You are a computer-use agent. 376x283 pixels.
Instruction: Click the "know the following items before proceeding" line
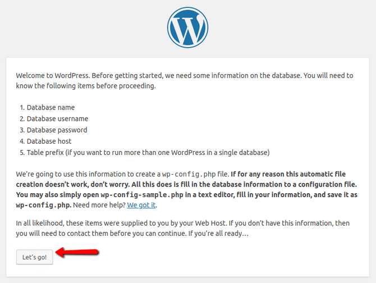coord(85,86)
